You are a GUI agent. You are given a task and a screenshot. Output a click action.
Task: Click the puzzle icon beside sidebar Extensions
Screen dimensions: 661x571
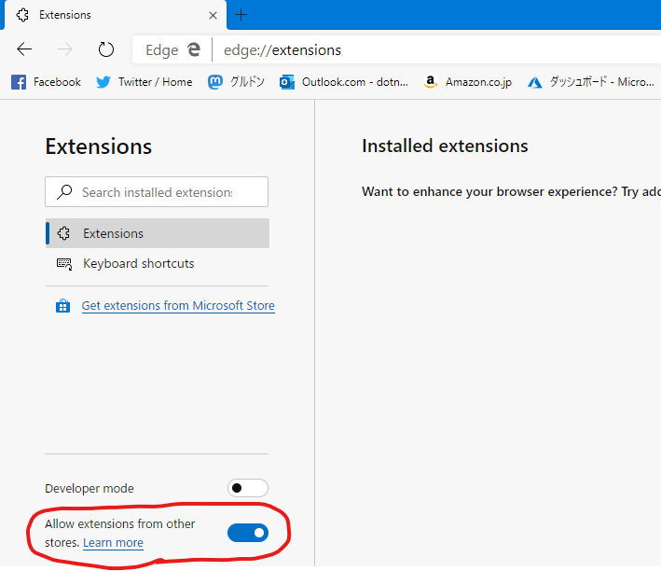click(63, 233)
